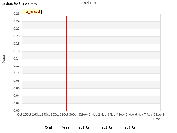Viewport: 177px width, 133px height.
Task: Click the Nov 7 x-axis tick label
Action: (x=142, y=114)
